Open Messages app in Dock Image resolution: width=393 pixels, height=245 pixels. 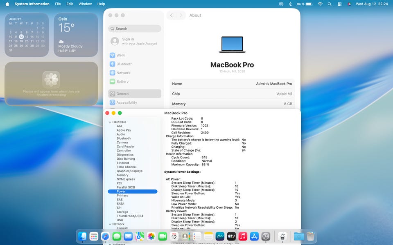coord(117,236)
